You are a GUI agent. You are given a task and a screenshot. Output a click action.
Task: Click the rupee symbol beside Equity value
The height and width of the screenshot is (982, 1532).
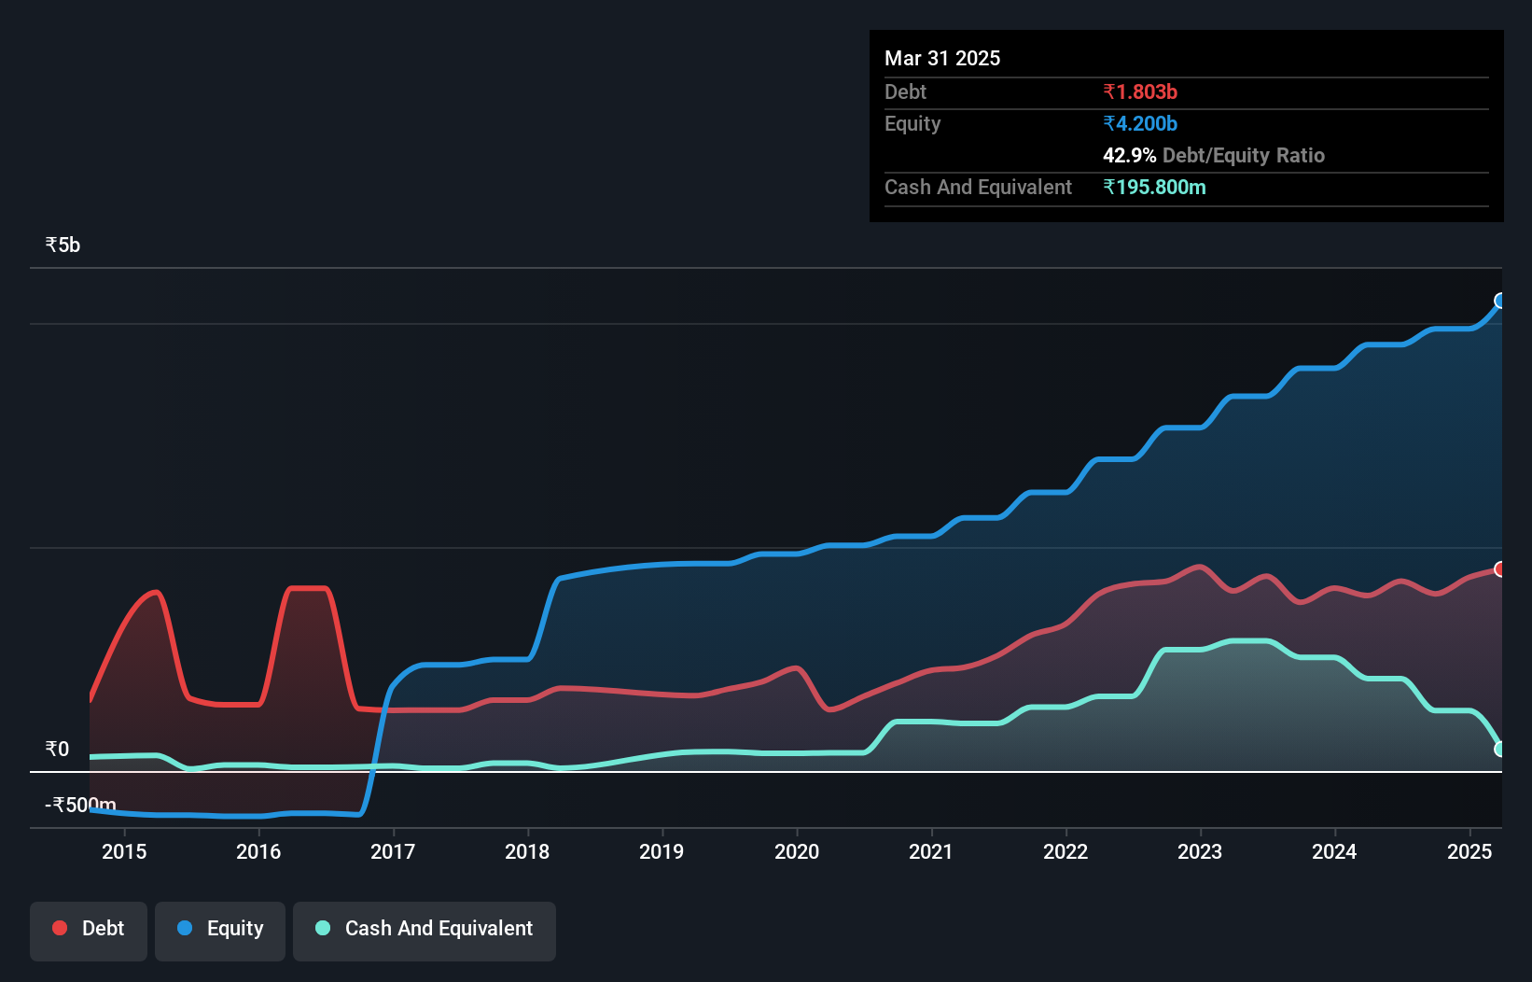[x=1110, y=123]
